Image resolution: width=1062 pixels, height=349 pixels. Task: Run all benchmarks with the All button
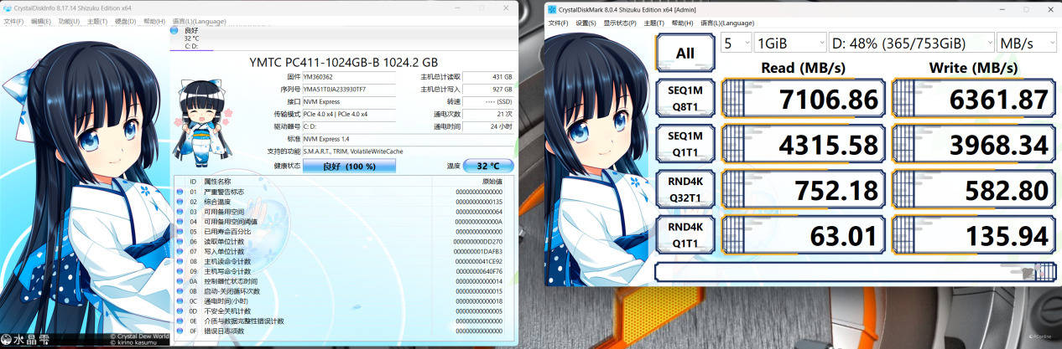point(685,54)
